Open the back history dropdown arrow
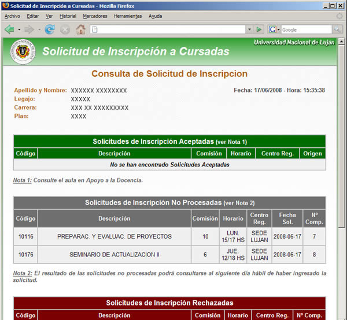 pos(19,29)
